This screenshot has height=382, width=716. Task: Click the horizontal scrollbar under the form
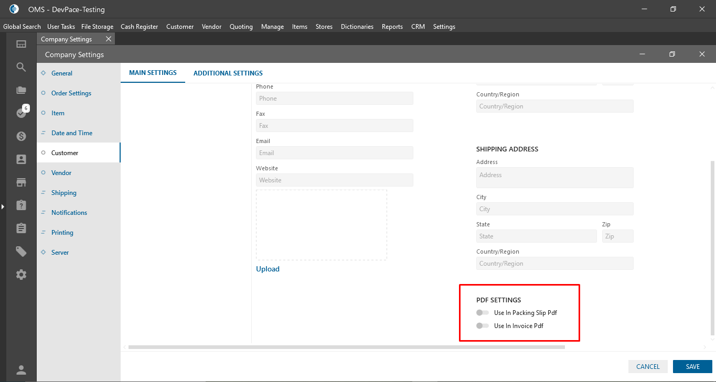point(346,347)
